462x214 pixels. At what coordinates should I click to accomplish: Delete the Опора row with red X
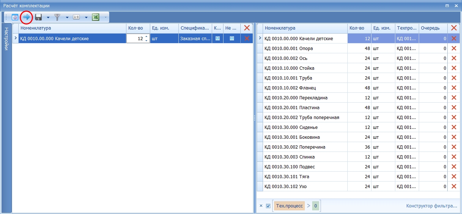point(454,49)
